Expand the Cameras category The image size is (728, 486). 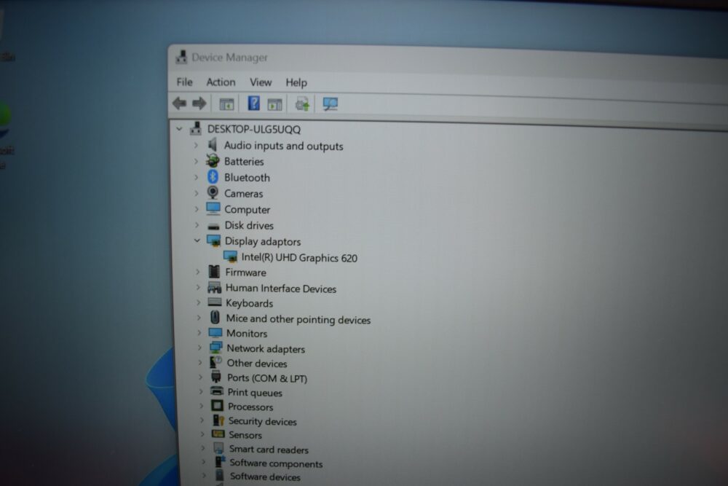196,193
